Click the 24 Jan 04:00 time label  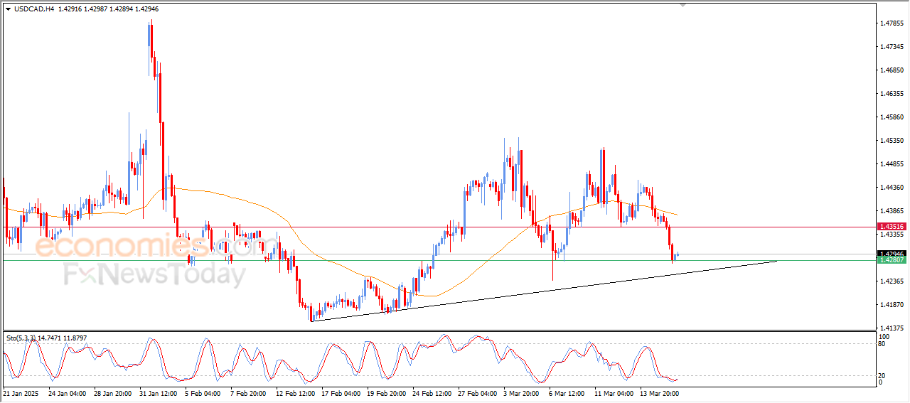[68, 393]
